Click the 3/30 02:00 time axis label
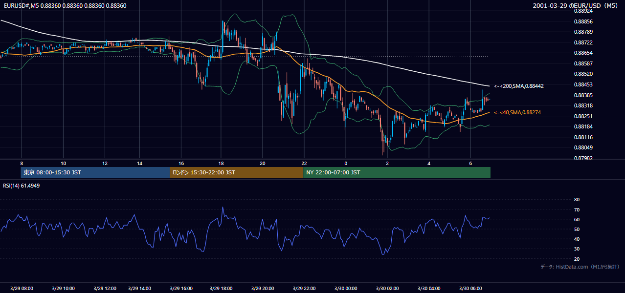Image resolution: width=625 pixels, height=293 pixels. [387, 289]
